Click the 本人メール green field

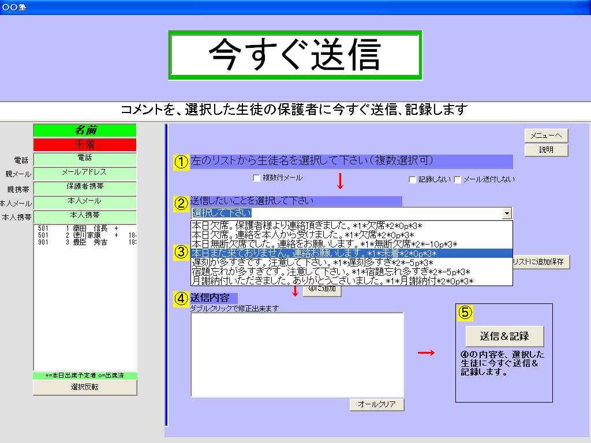click(85, 202)
